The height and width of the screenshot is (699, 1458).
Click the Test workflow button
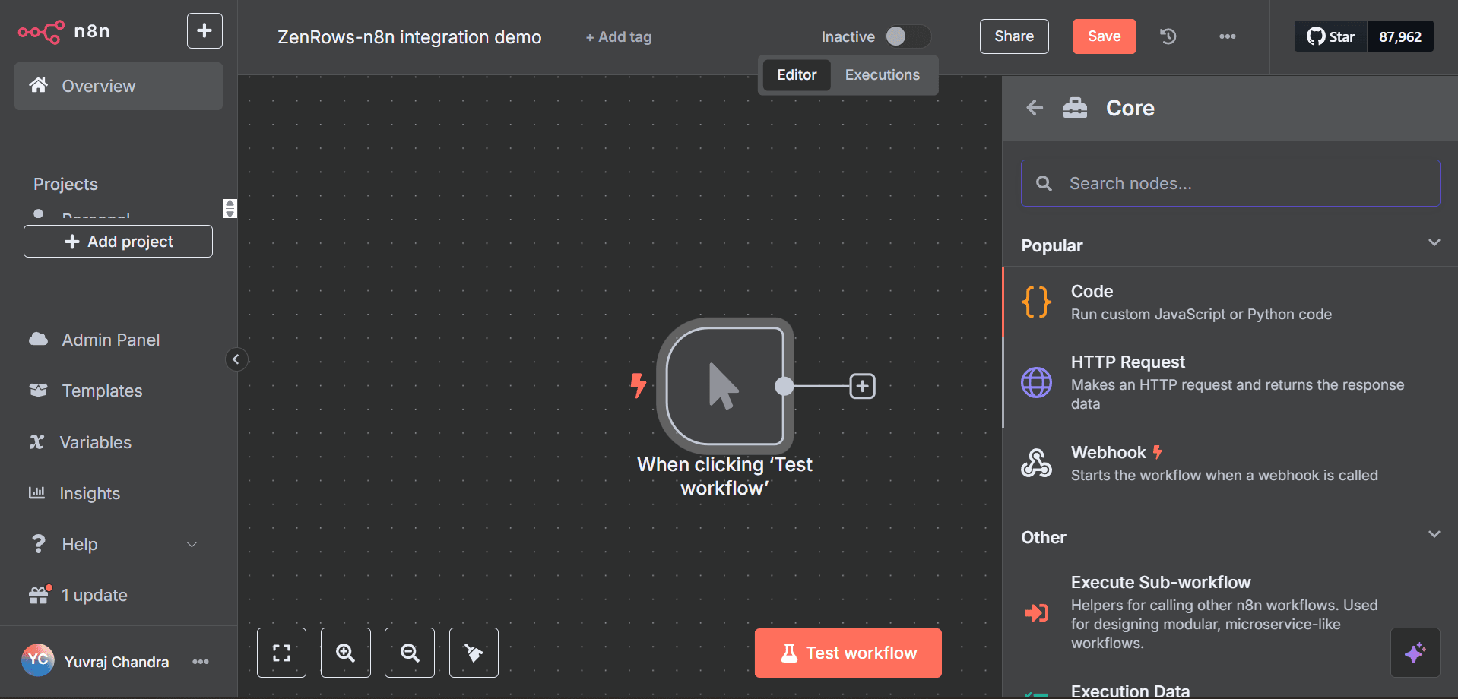pos(848,653)
